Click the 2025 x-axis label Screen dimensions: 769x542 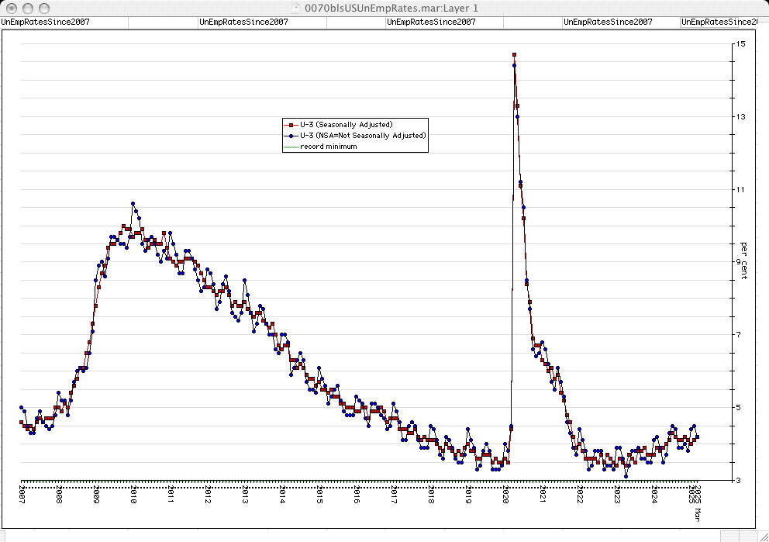pyautogui.click(x=692, y=495)
